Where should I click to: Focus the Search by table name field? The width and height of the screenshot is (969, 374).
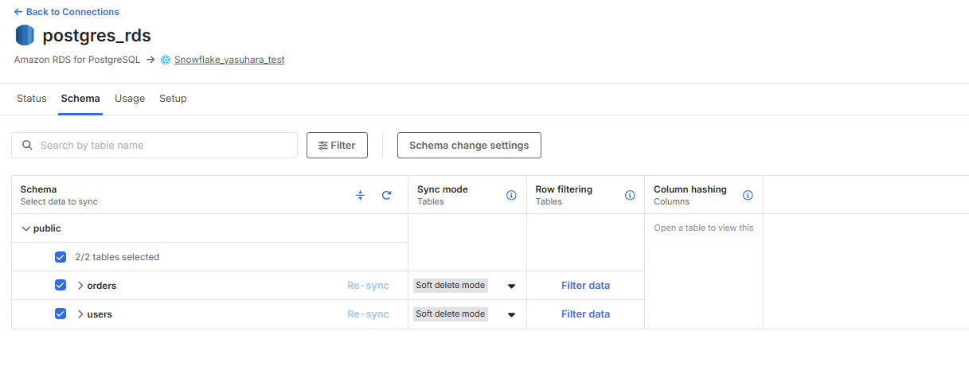point(163,146)
